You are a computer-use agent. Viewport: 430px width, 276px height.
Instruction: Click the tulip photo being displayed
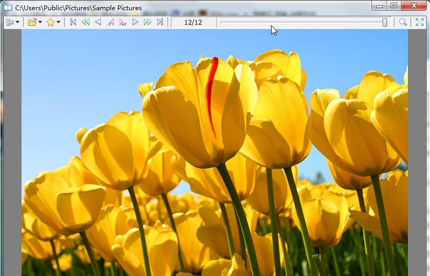click(x=214, y=161)
